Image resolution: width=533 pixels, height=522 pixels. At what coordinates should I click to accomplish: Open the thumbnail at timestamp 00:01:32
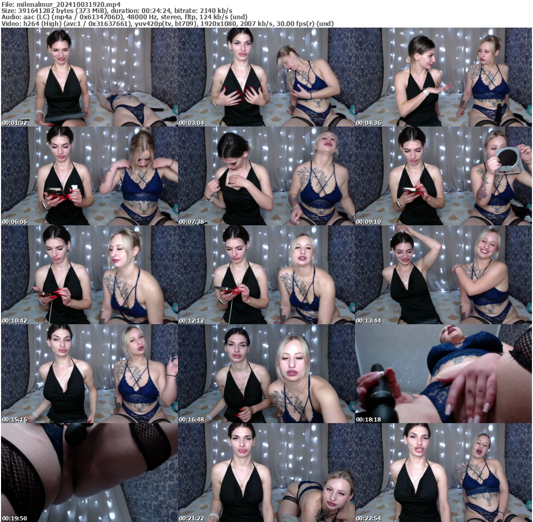88,78
